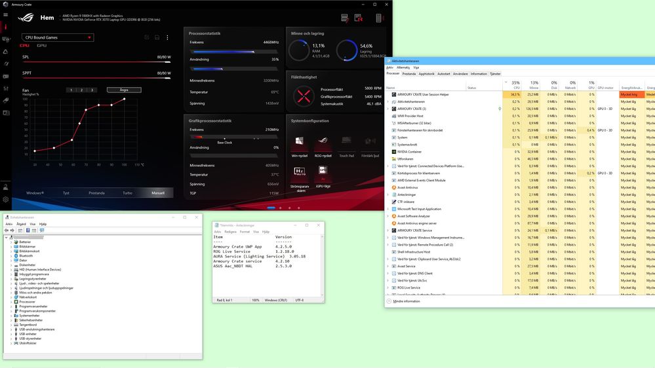The width and height of the screenshot is (655, 368).
Task: Toggle the Touch Pad setting
Action: coord(346,146)
